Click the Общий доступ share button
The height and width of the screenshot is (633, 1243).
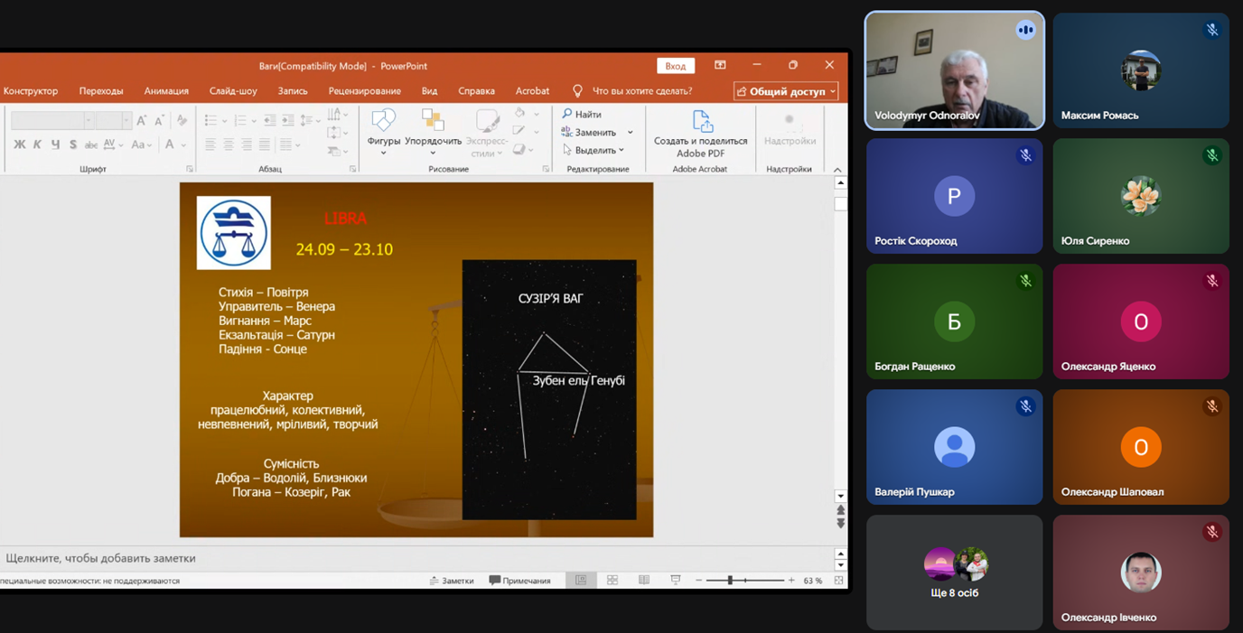pos(786,91)
